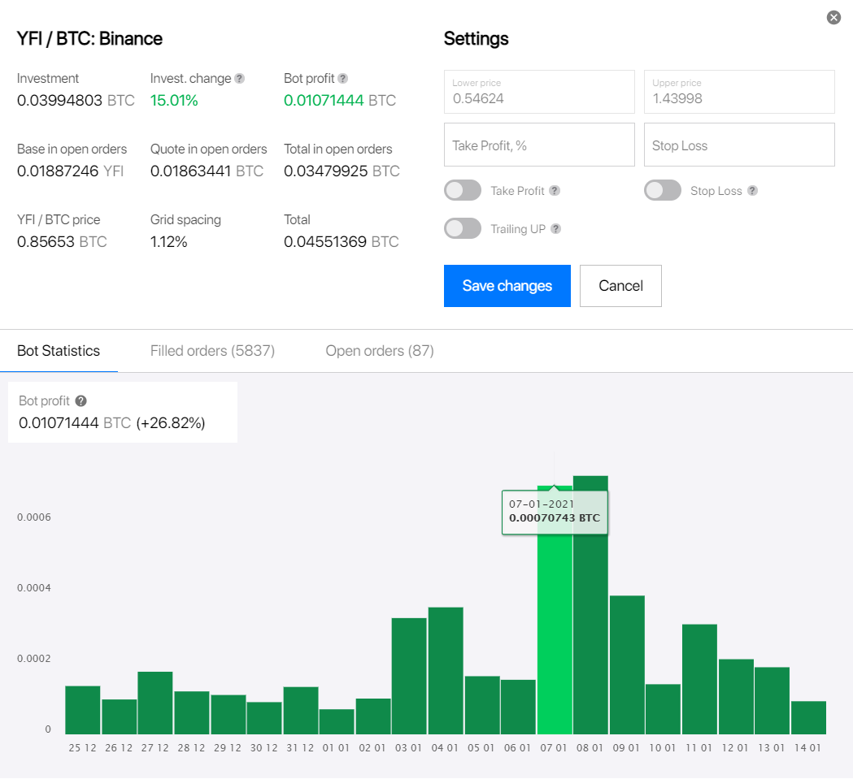
Task: Click the 0.01887246 YFI base value
Action: [70, 171]
